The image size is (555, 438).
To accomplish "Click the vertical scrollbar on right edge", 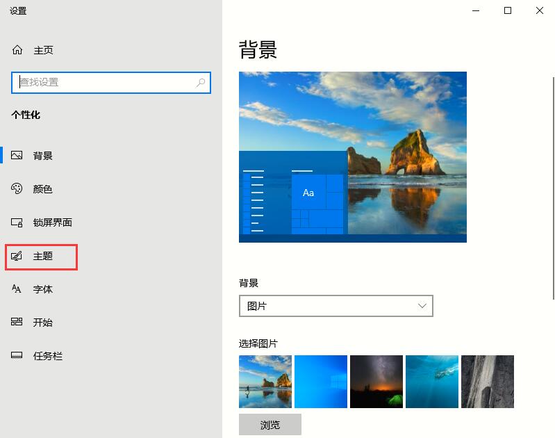I will pos(552,174).
